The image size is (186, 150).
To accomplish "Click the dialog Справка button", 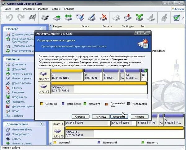I will pos(80,117).
